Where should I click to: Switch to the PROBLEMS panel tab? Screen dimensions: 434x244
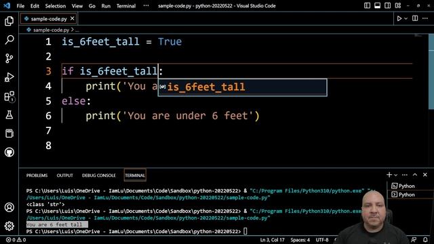click(x=37, y=176)
